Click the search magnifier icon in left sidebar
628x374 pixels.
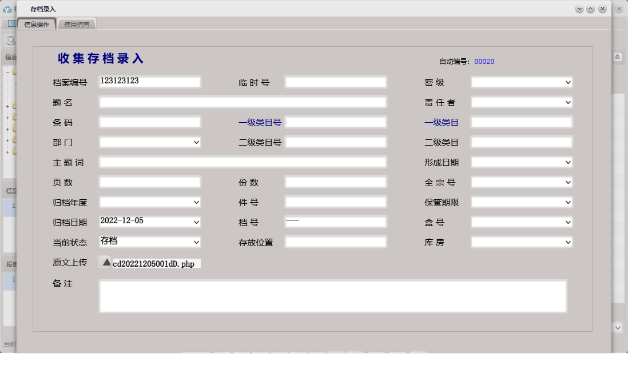pyautogui.click(x=10, y=40)
